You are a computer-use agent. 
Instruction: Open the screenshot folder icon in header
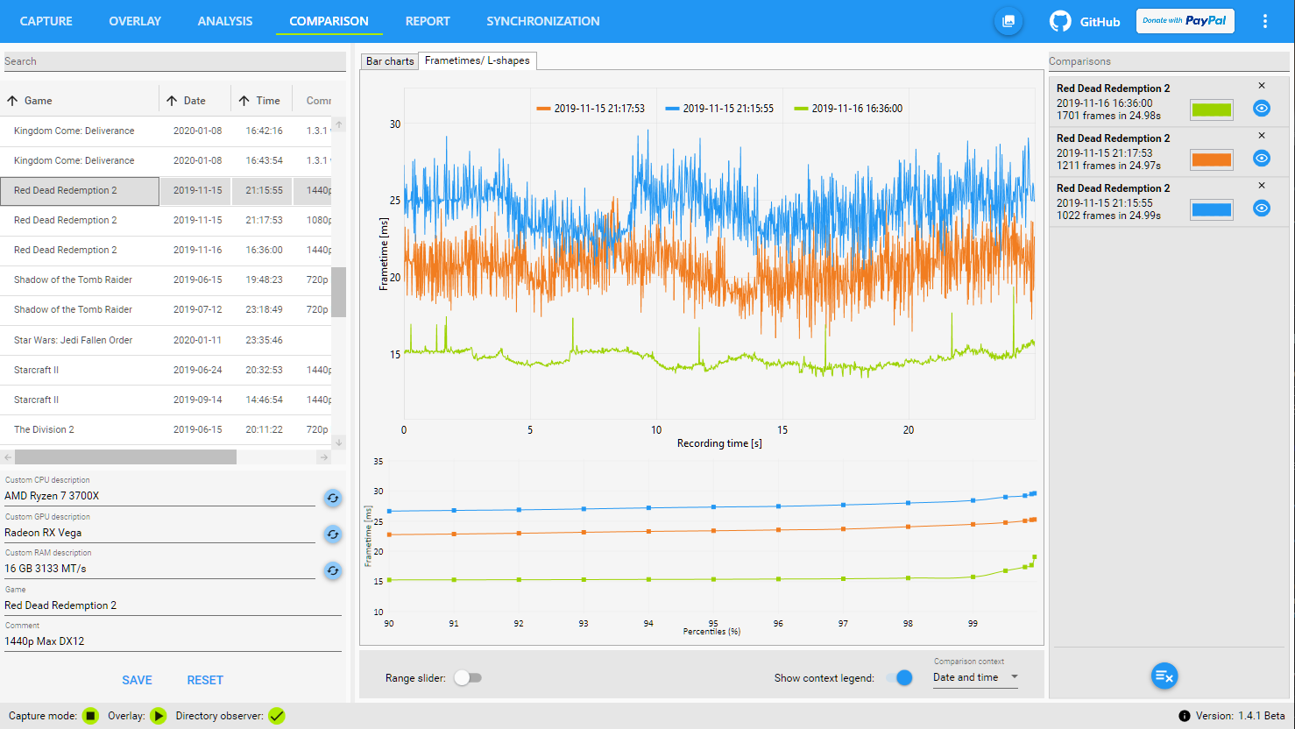1008,21
